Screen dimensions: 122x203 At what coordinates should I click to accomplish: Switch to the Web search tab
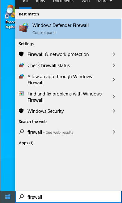pyautogui.click(x=86, y=1)
